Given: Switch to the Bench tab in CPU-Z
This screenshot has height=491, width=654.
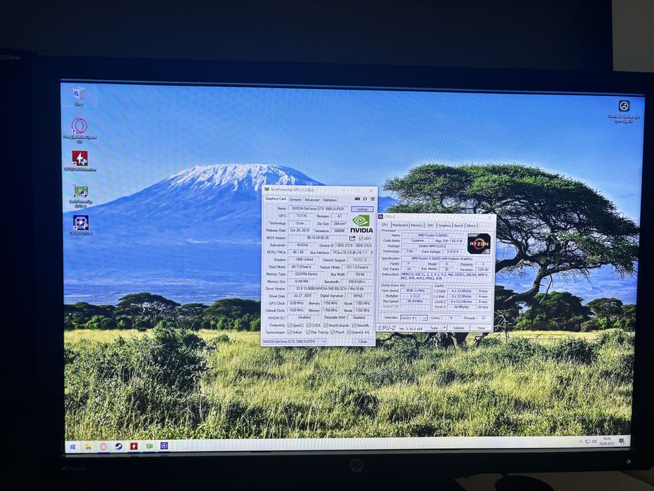Looking at the screenshot, I should pos(459,225).
